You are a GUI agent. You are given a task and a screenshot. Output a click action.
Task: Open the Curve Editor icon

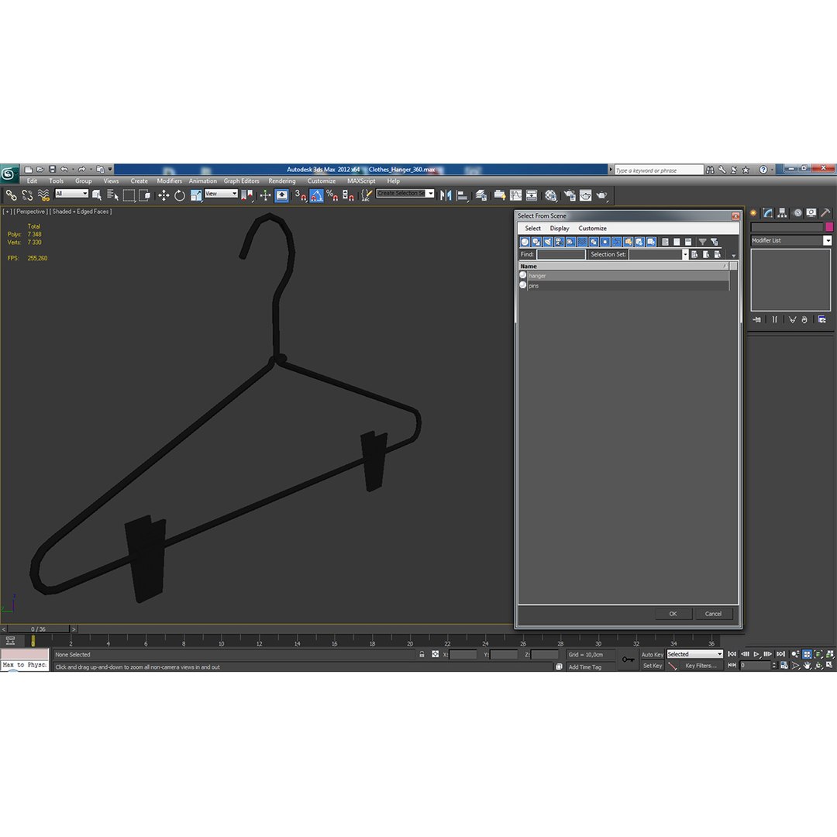click(515, 196)
